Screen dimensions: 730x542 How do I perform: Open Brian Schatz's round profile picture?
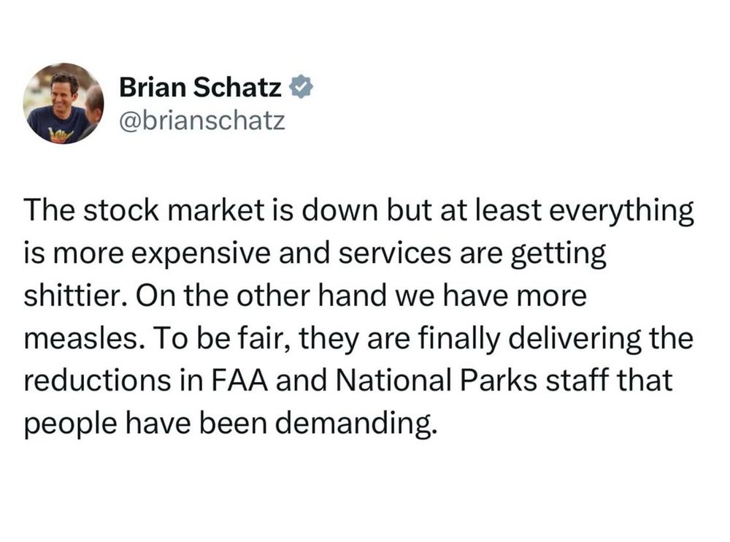click(x=64, y=103)
